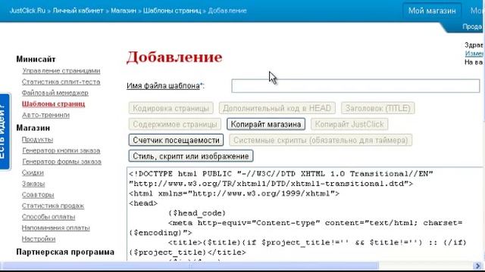
Task: Click the scrollbar right arrow
Action: 478,266
